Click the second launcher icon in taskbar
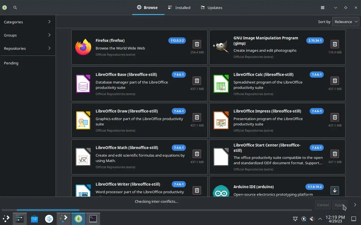Screen dimensions: 361x225 pyautogui.click(x=64, y=219)
